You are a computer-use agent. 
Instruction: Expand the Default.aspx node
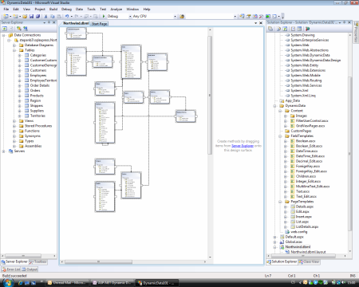[x=275, y=237]
